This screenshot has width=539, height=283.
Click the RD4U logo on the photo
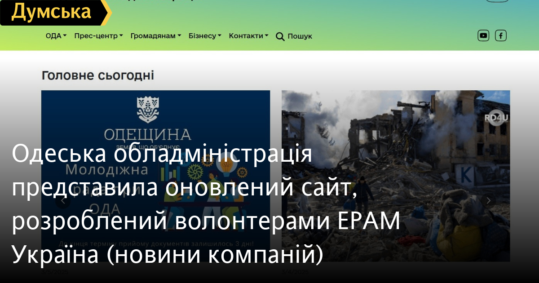[495, 118]
